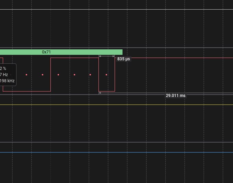Click the 29.011 ms period measurement label
Screen dimensions: 233x183
pos(175,96)
